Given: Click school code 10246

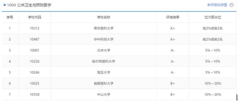Looking at the screenshot, I should pos(35,72).
